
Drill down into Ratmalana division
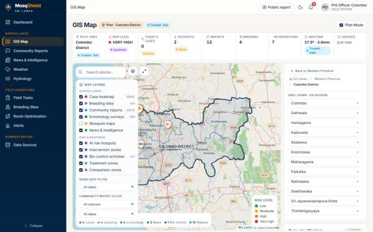tap(324, 182)
